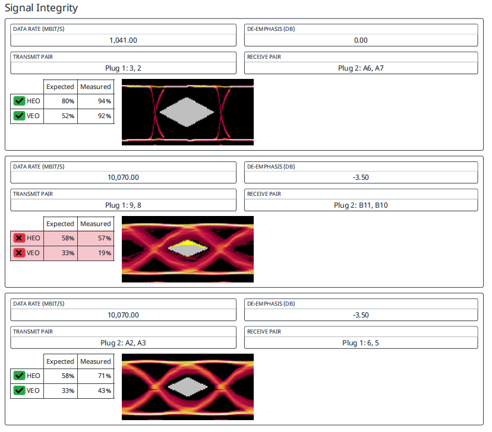Click the De-Emphasis field showing 0.00

click(361, 40)
